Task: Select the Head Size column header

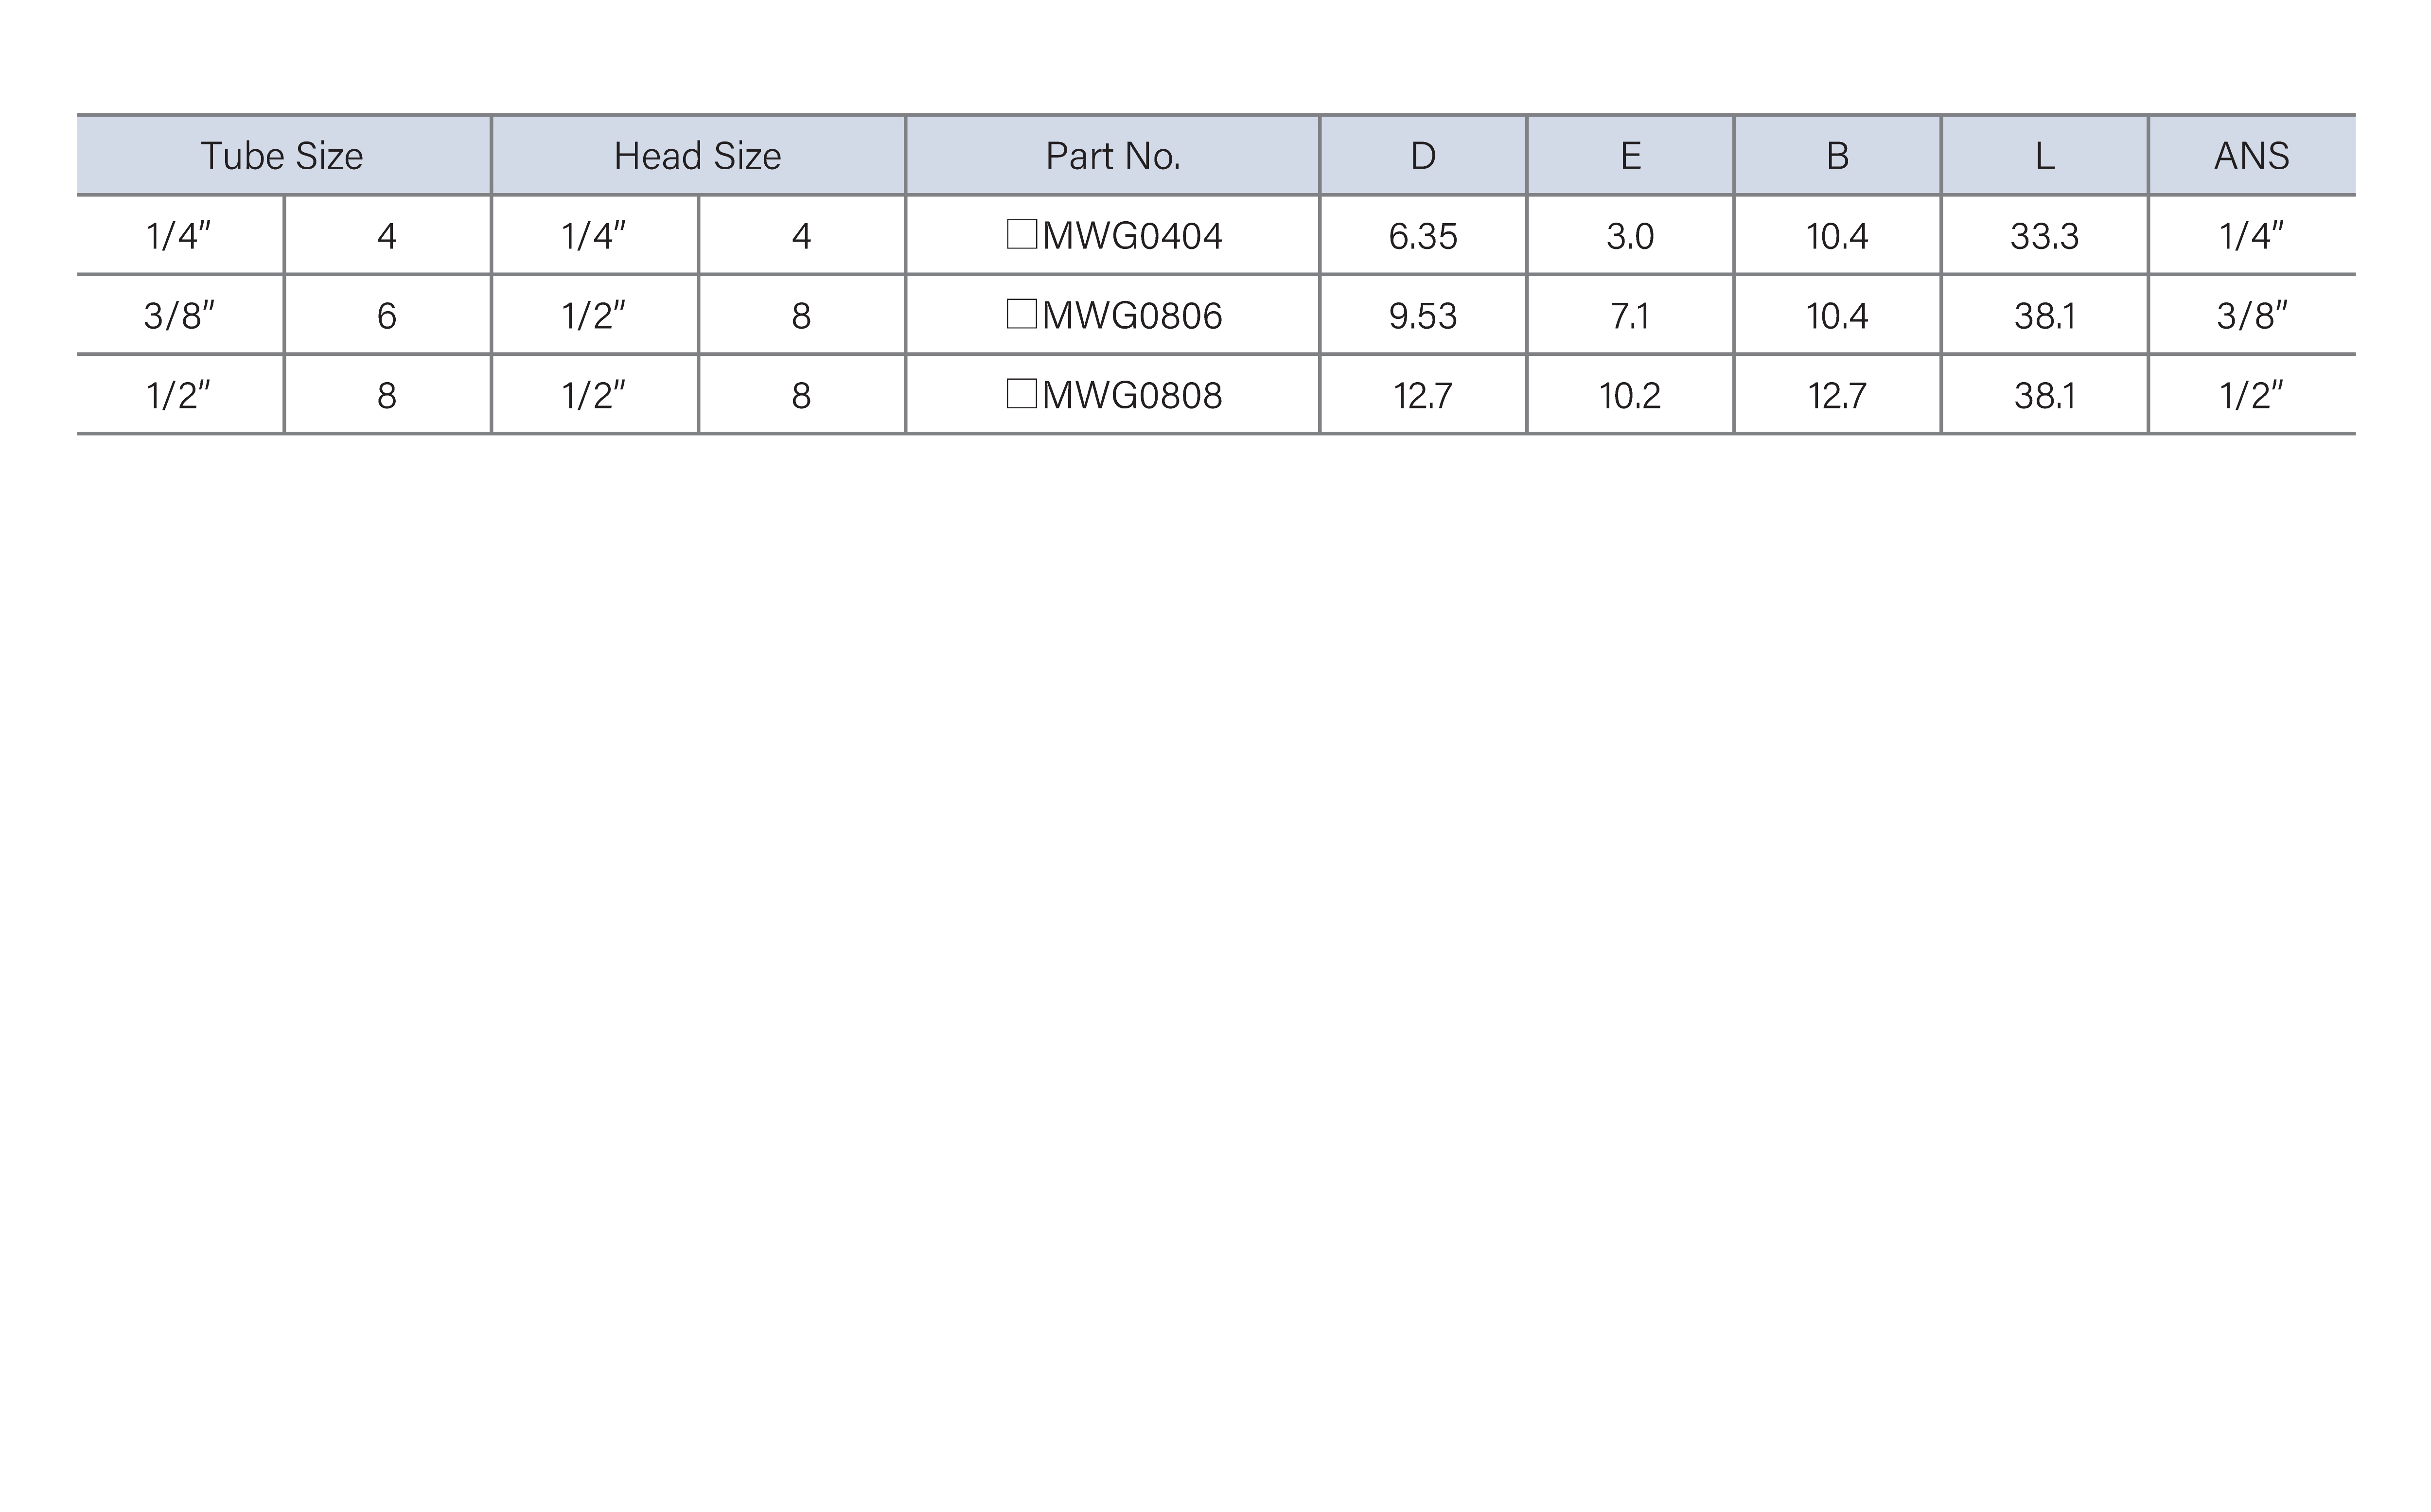Action: [x=698, y=156]
